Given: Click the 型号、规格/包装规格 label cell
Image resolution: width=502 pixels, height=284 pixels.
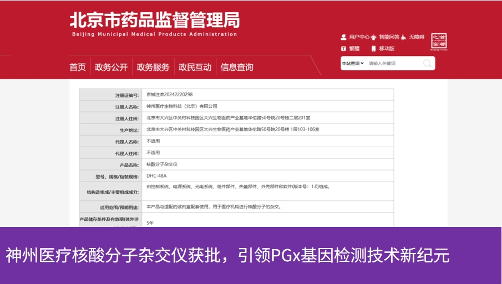Looking at the screenshot, I should coord(110,177).
